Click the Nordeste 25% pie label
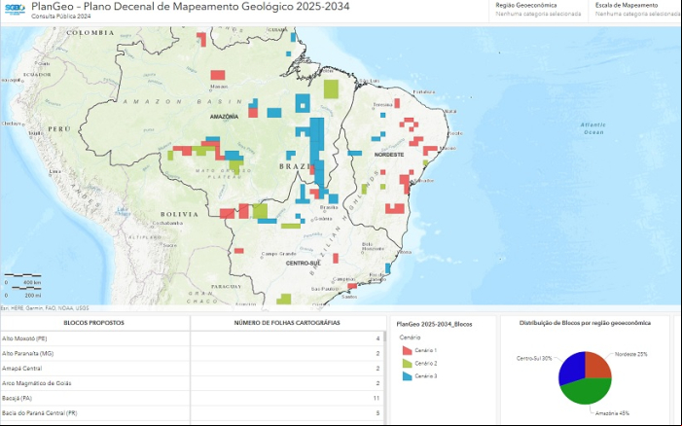This screenshot has height=426, width=682. pyautogui.click(x=630, y=354)
